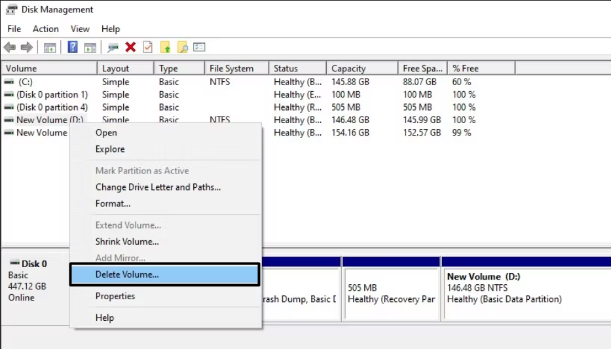The image size is (611, 349).
Task: Click the magnifier search toolbar icon
Action: (x=183, y=47)
